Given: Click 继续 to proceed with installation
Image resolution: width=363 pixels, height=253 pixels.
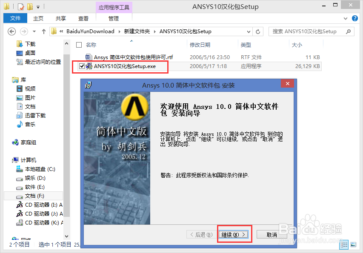Looking at the screenshot, I should click(233, 233).
